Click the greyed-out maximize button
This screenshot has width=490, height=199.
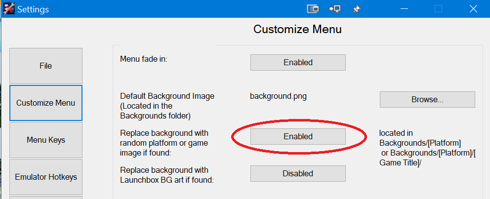point(439,9)
